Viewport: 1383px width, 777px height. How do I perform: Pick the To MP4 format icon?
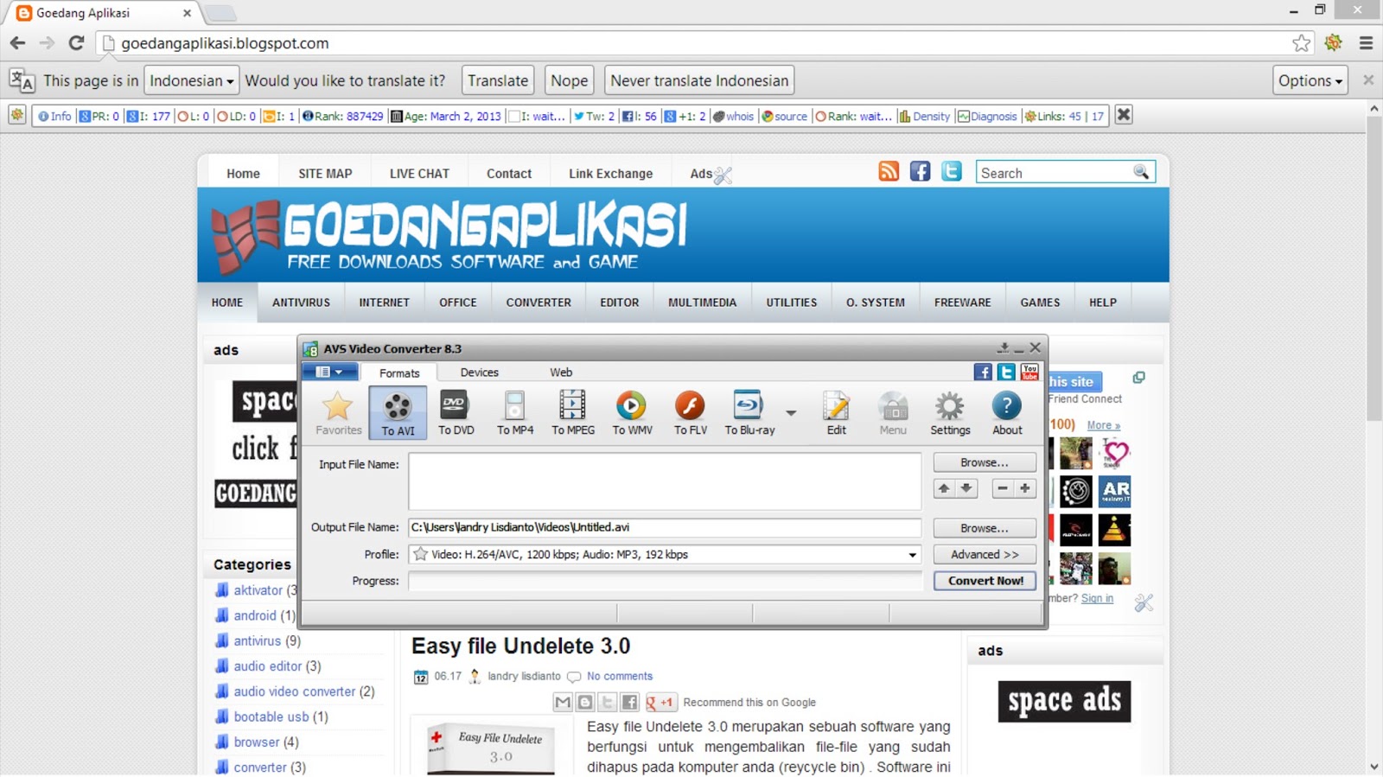515,412
